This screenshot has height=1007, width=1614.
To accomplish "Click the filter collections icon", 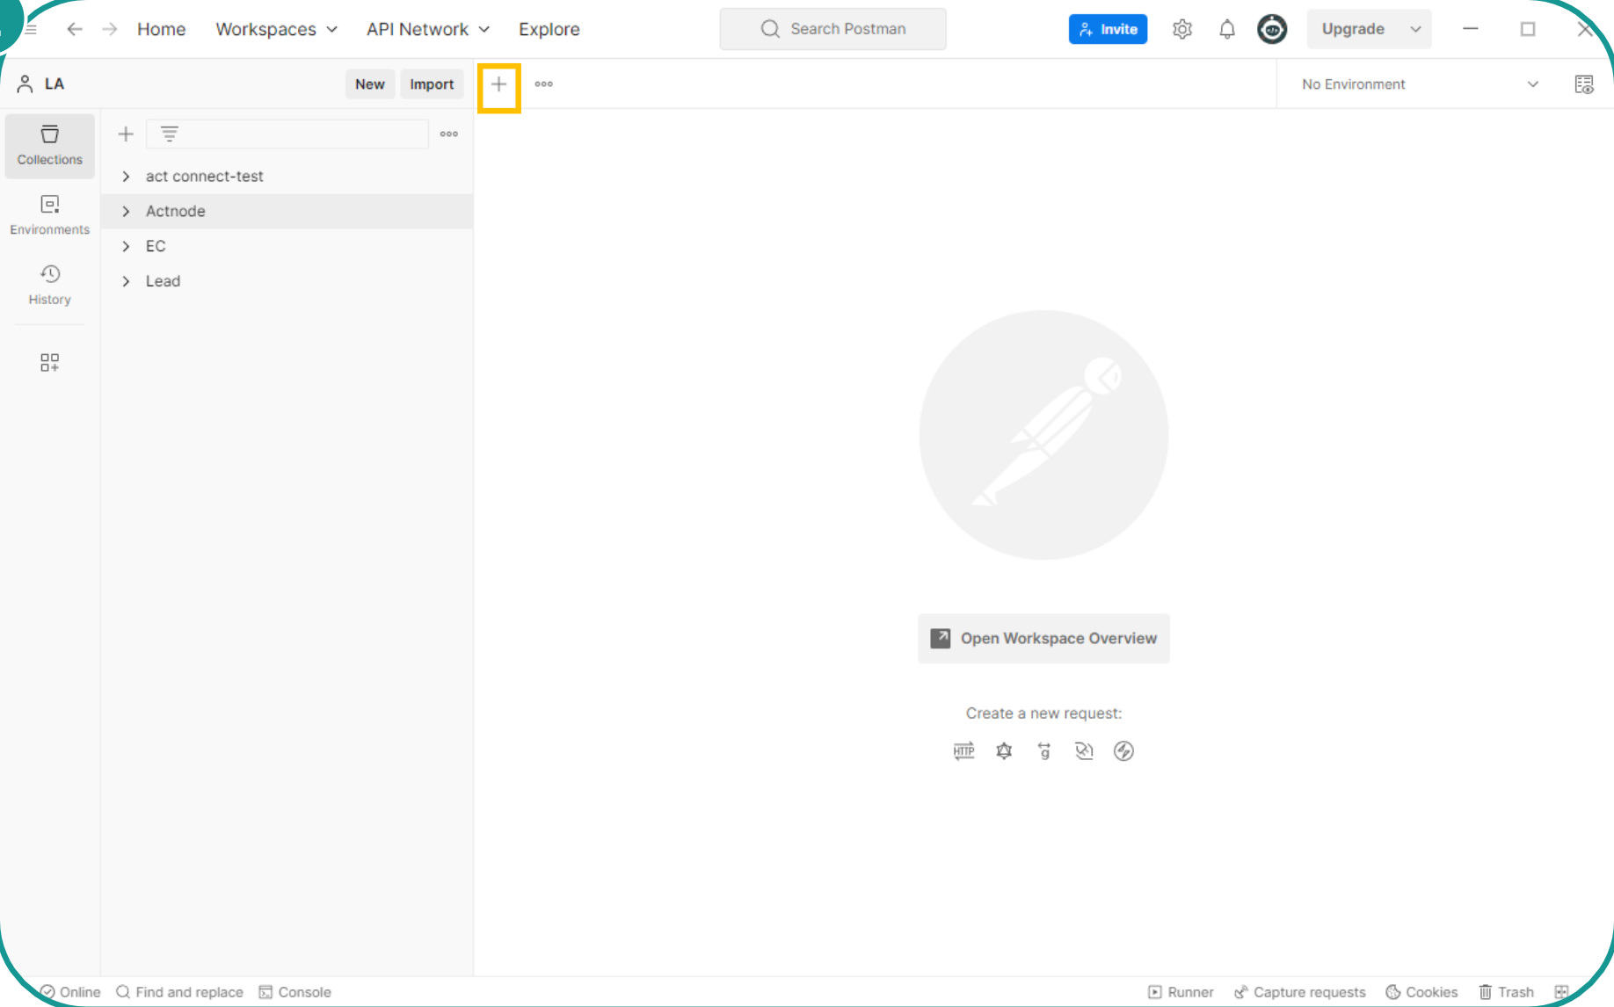I will [x=170, y=134].
